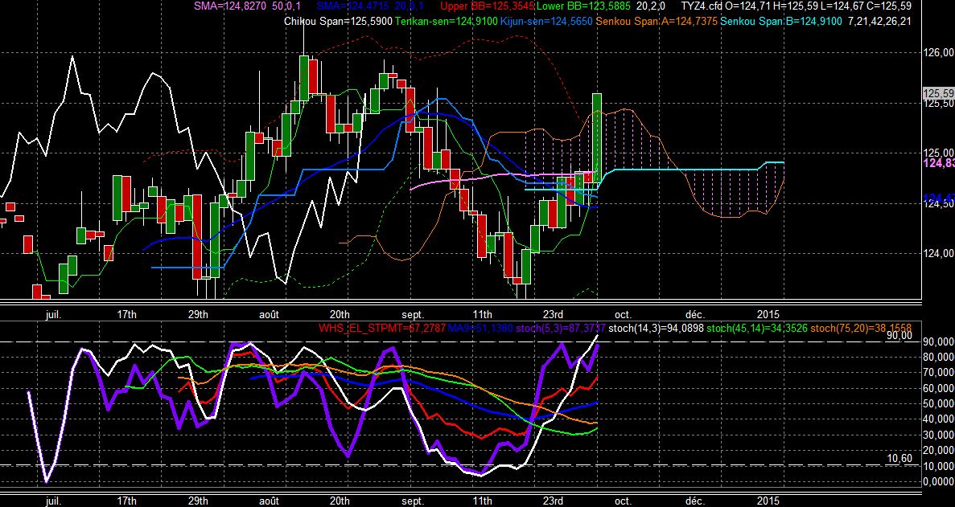Click '2015' on the price chart date axis
The height and width of the screenshot is (507, 955).
click(768, 314)
